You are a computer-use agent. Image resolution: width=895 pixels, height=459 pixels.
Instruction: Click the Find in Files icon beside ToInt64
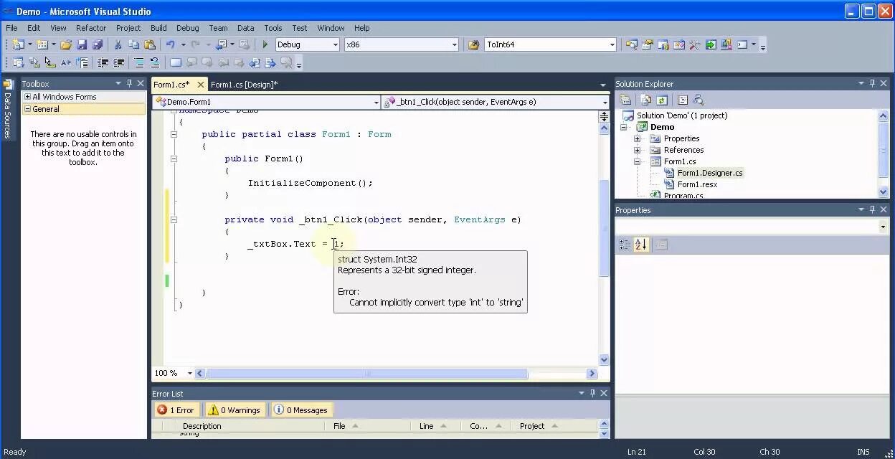pyautogui.click(x=473, y=44)
